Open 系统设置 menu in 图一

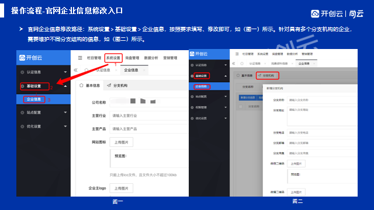click(113, 58)
